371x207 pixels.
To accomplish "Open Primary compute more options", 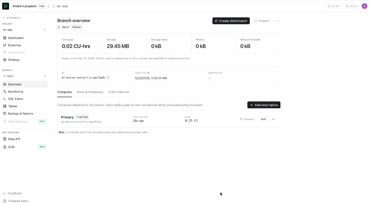I will coord(273,119).
